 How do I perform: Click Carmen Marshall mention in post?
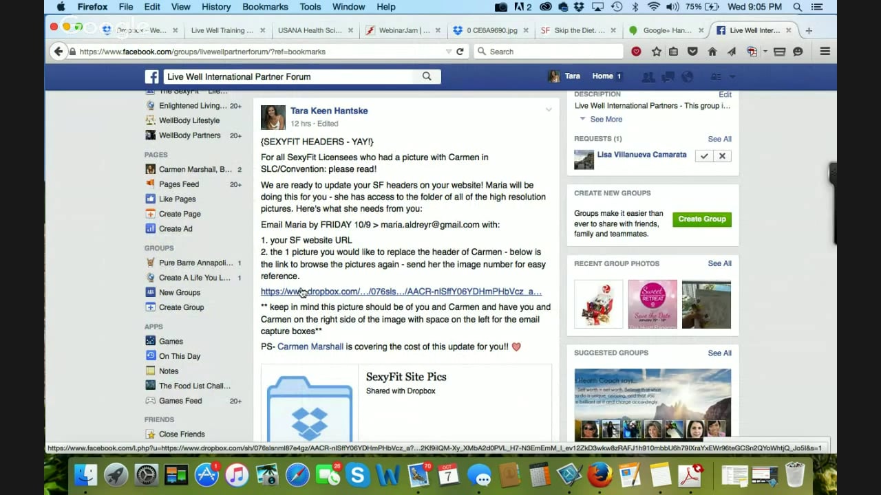[x=310, y=346]
